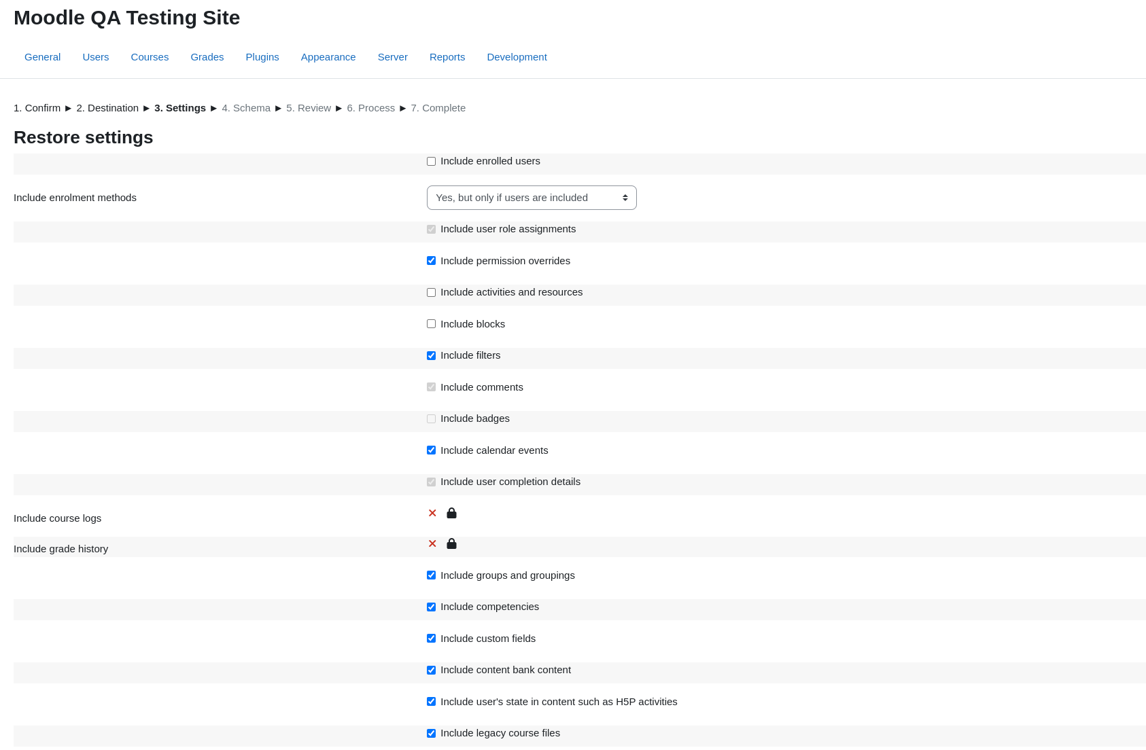
Task: Go to the Courses tab
Action: coord(150,57)
